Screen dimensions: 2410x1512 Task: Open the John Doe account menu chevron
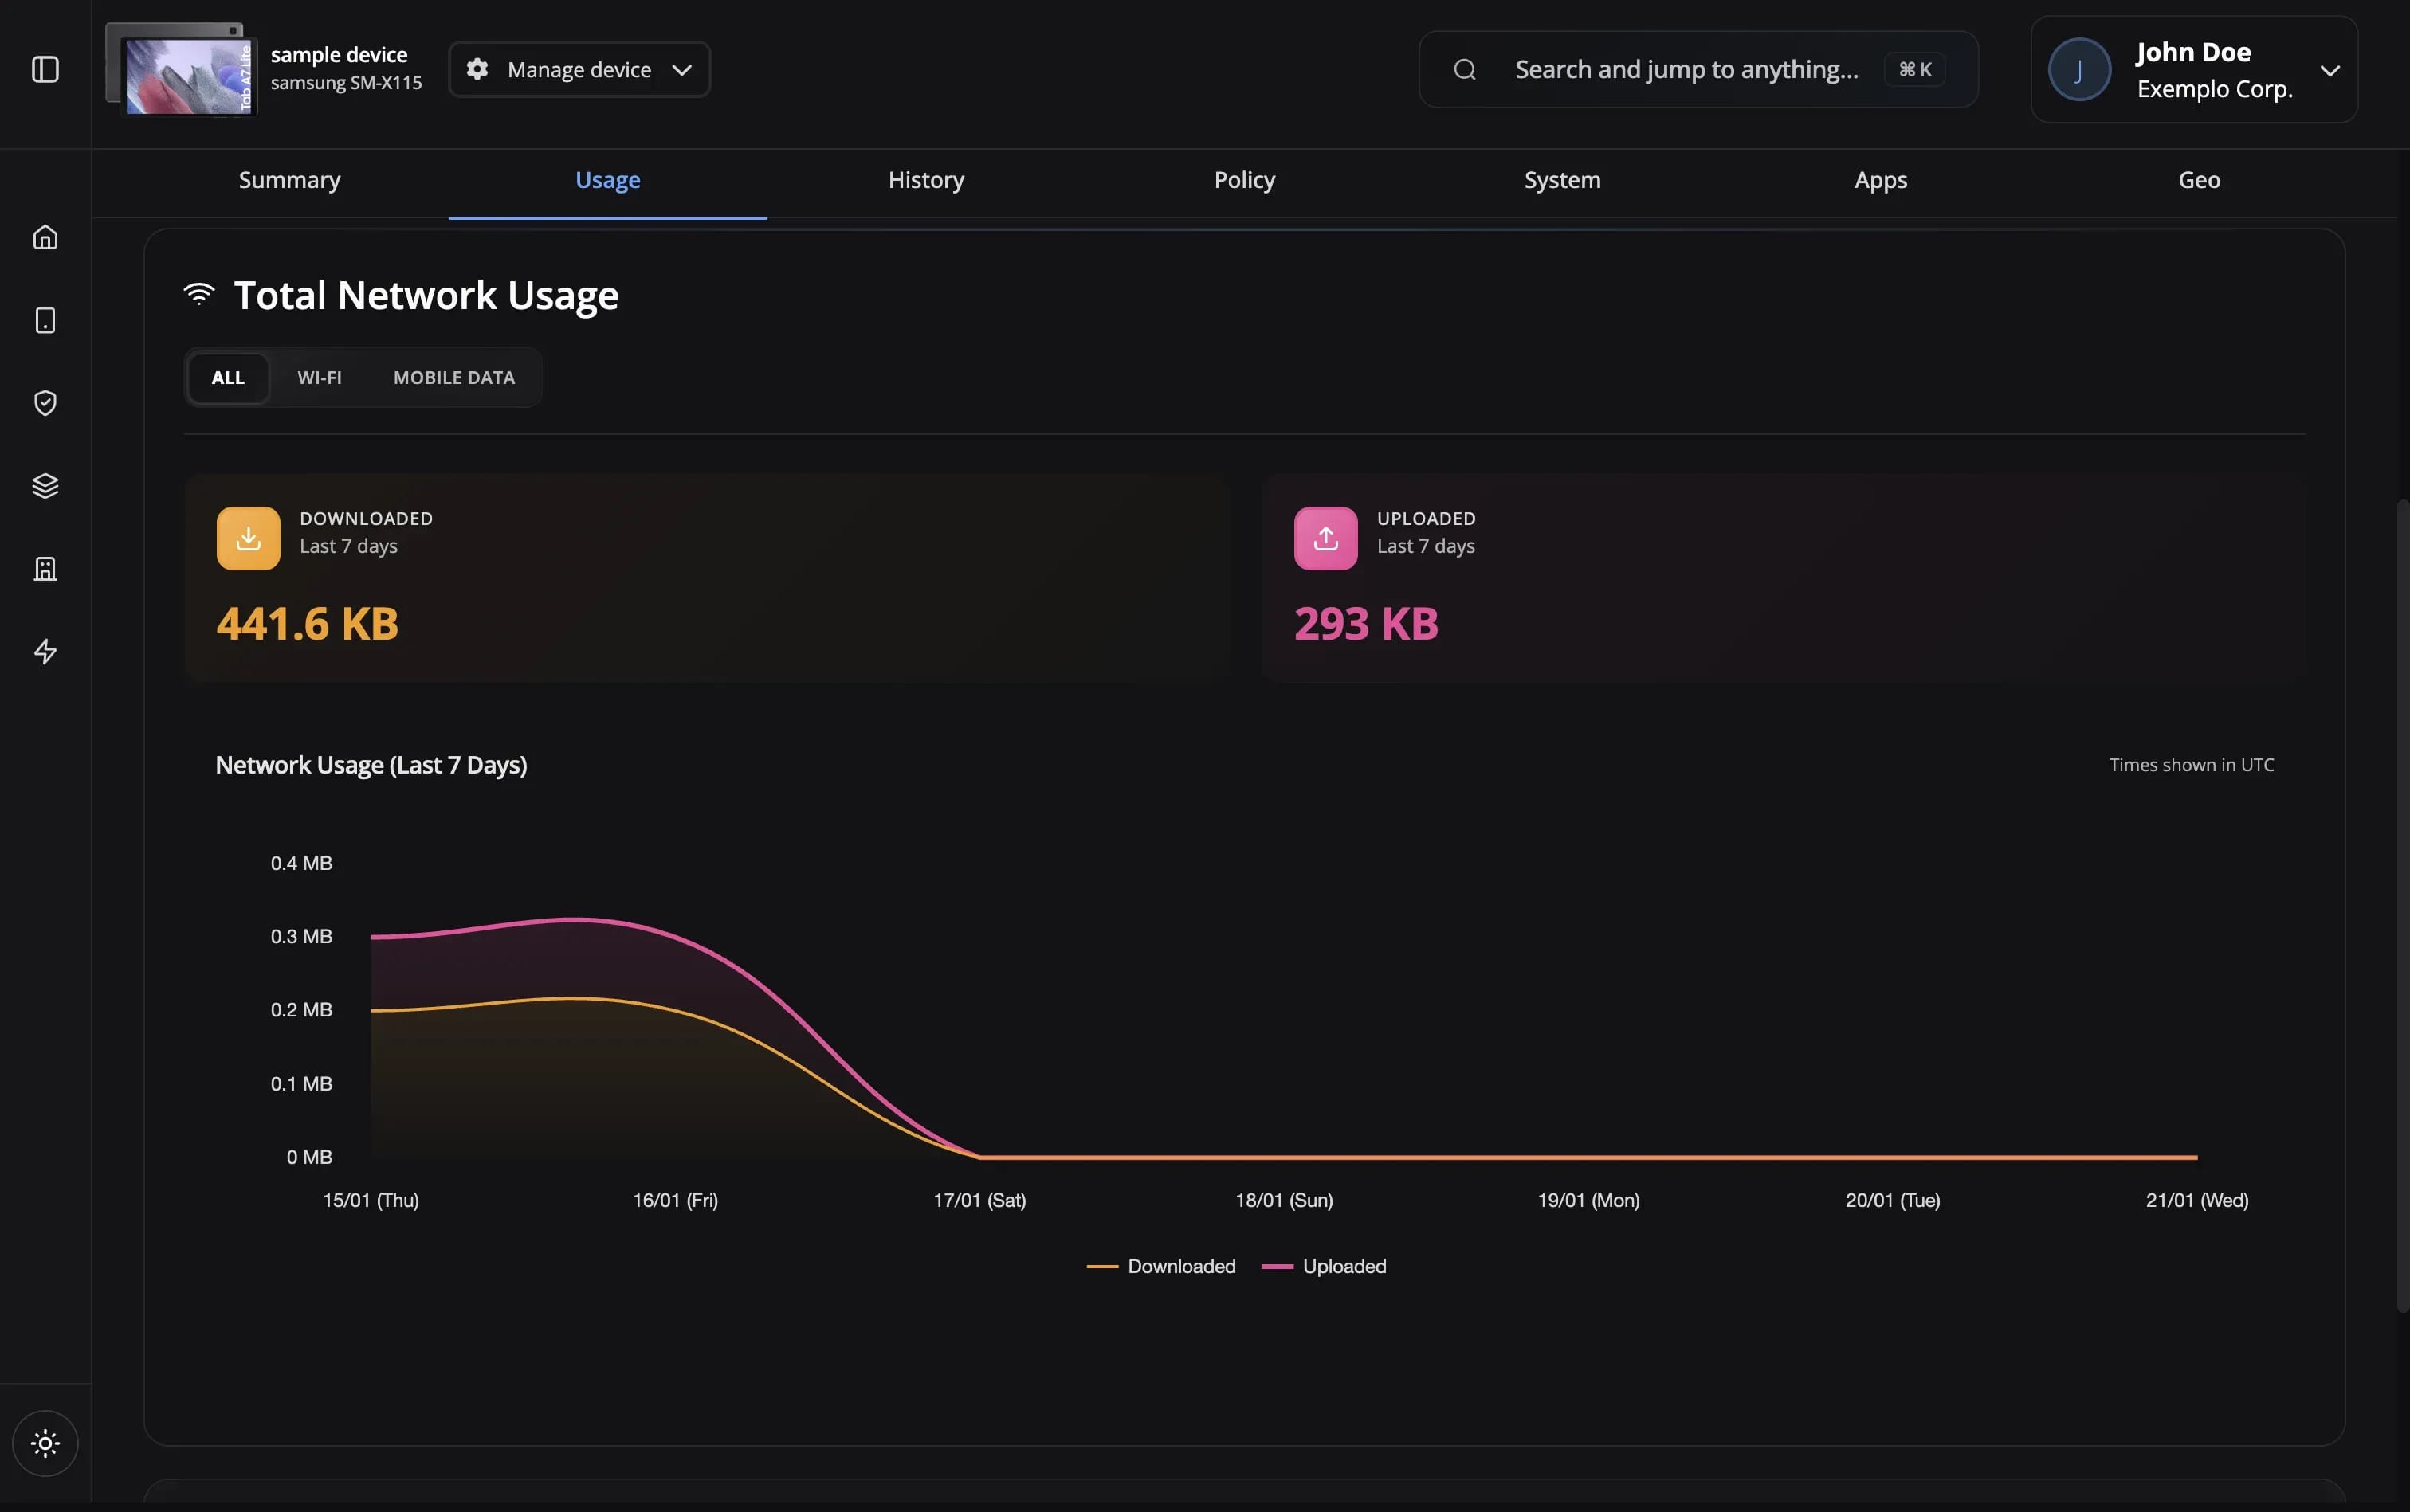(2330, 69)
